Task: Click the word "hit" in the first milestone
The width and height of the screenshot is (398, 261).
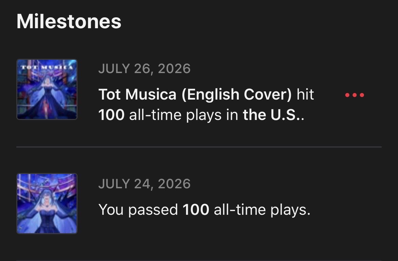Action: pyautogui.click(x=305, y=94)
